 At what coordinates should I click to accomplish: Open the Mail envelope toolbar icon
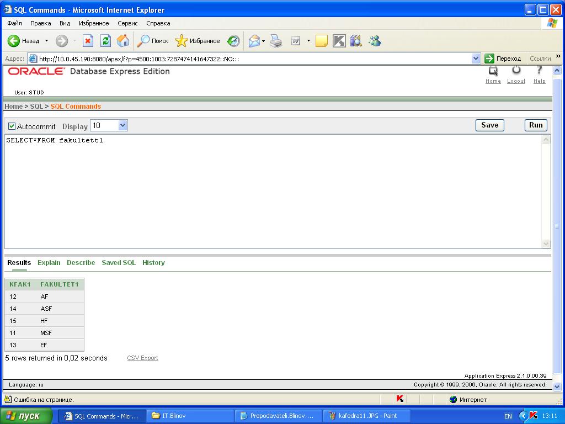pos(254,41)
